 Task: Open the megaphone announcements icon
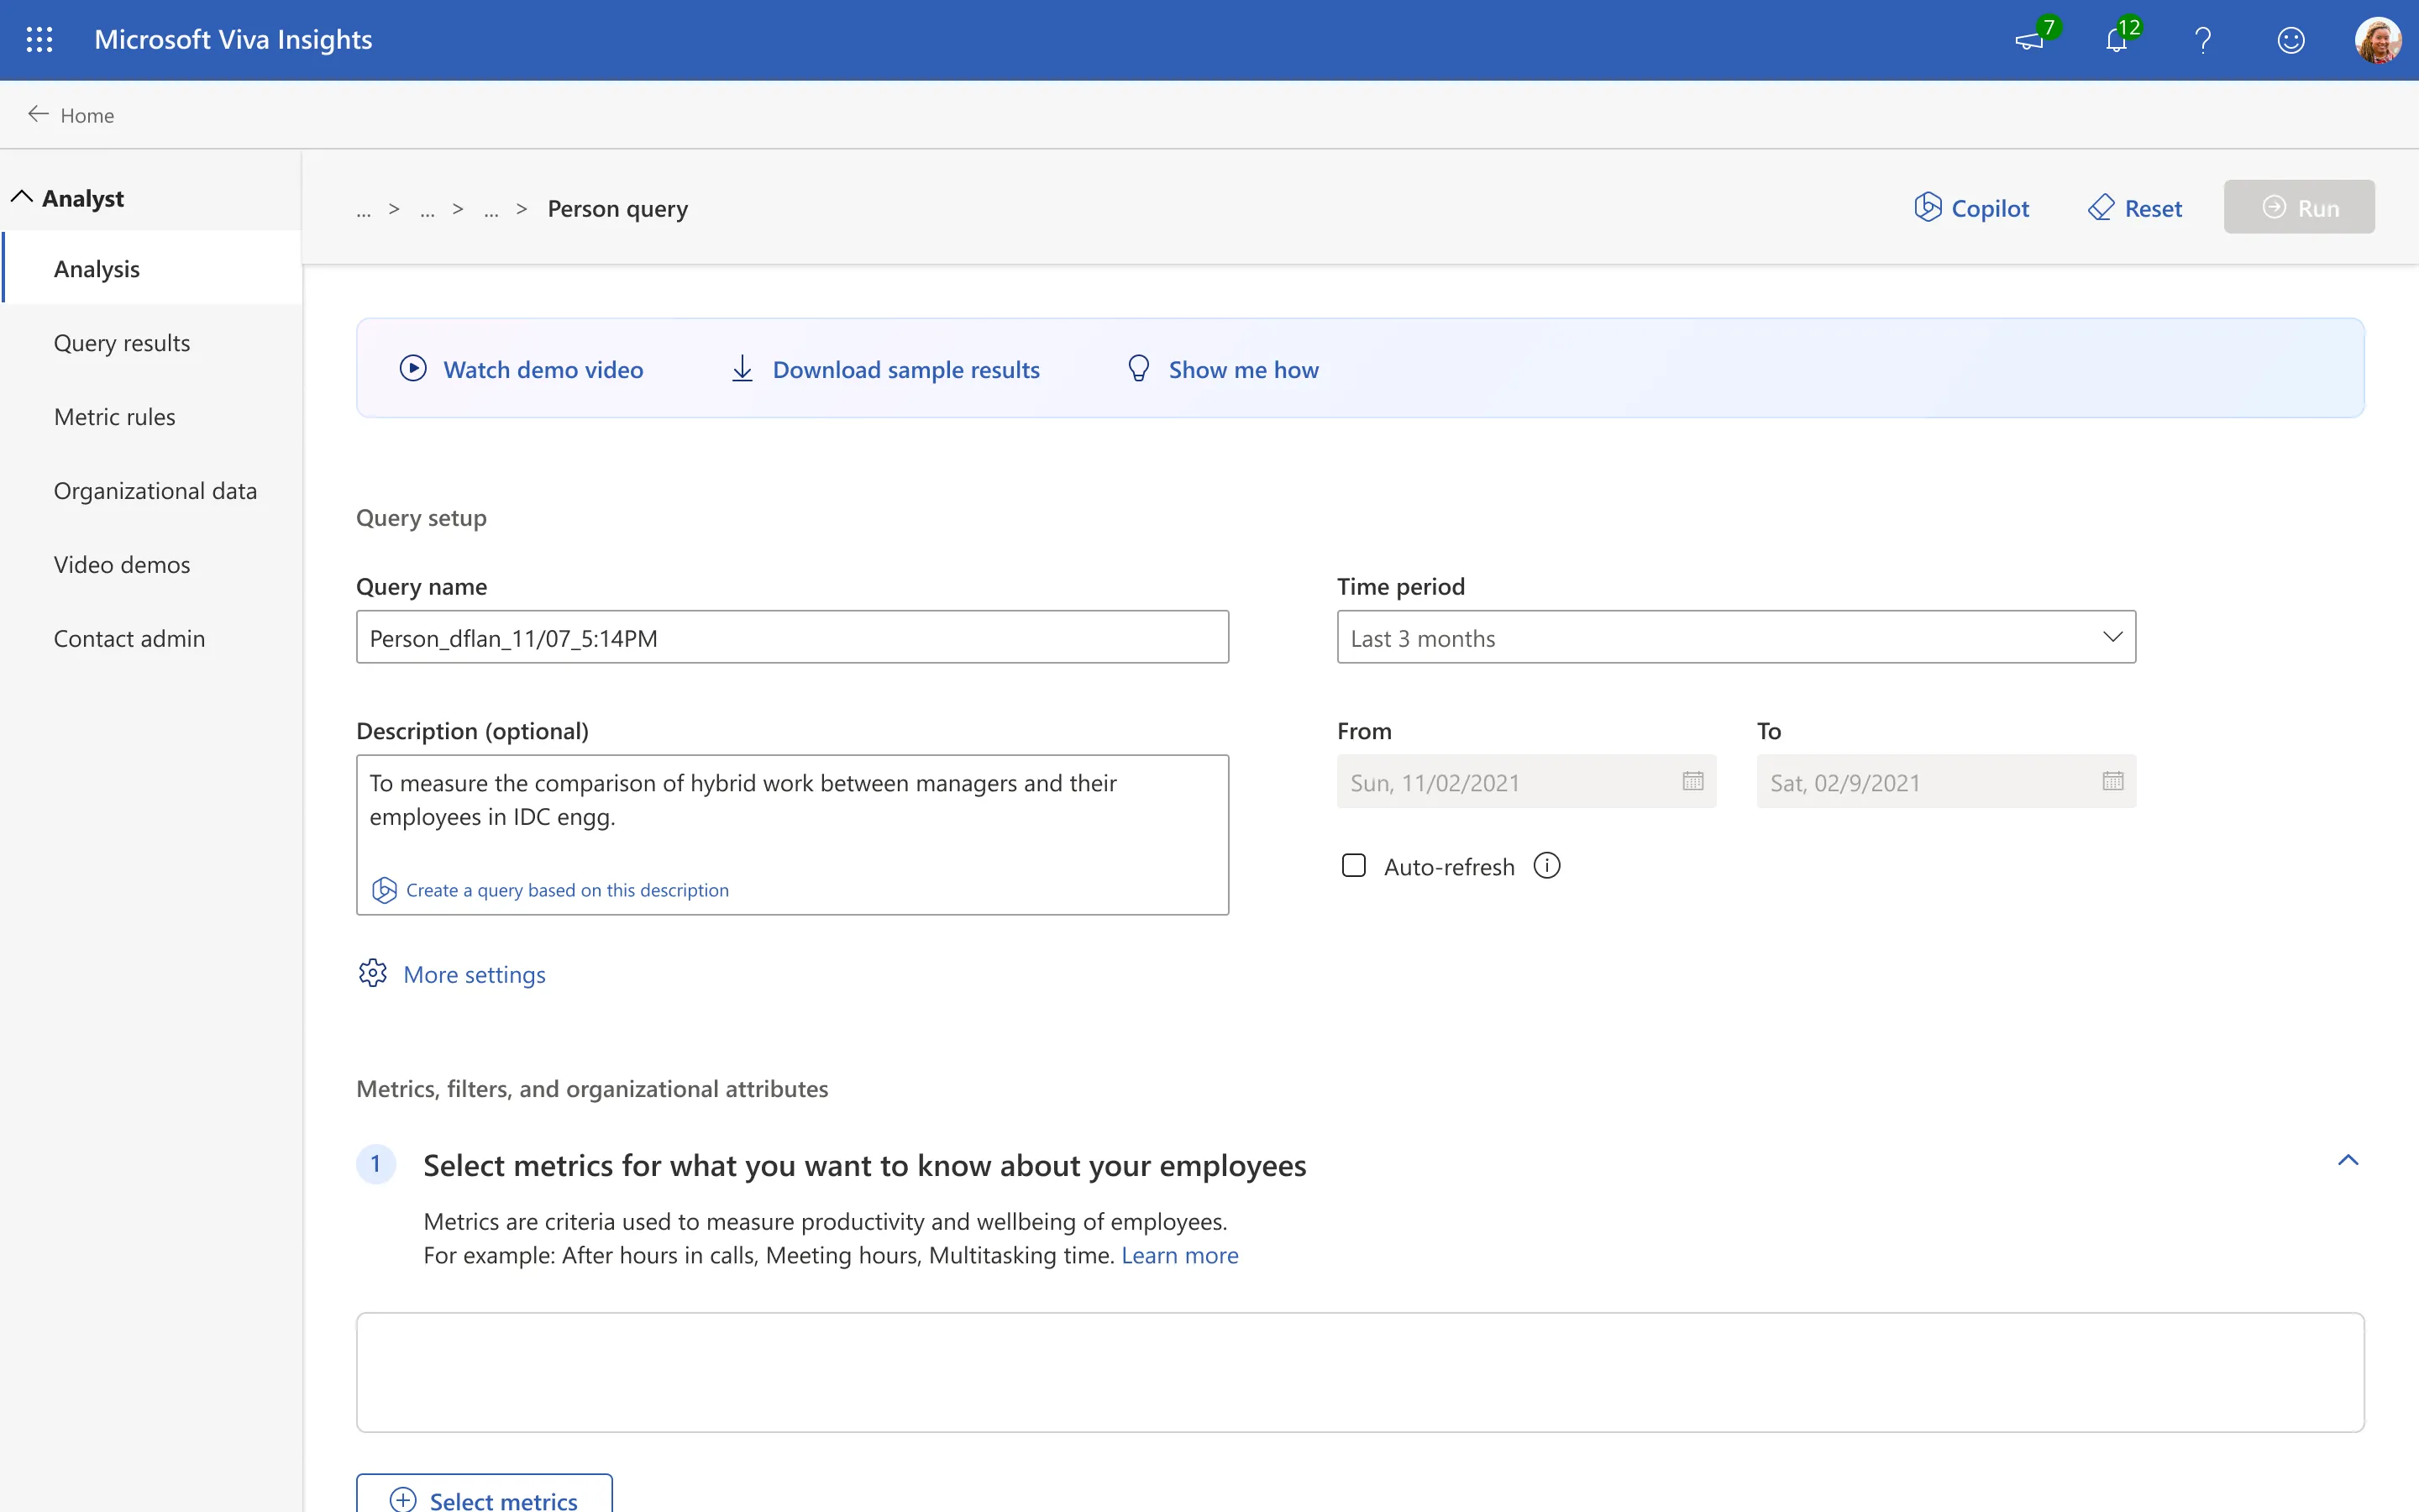tap(2029, 40)
